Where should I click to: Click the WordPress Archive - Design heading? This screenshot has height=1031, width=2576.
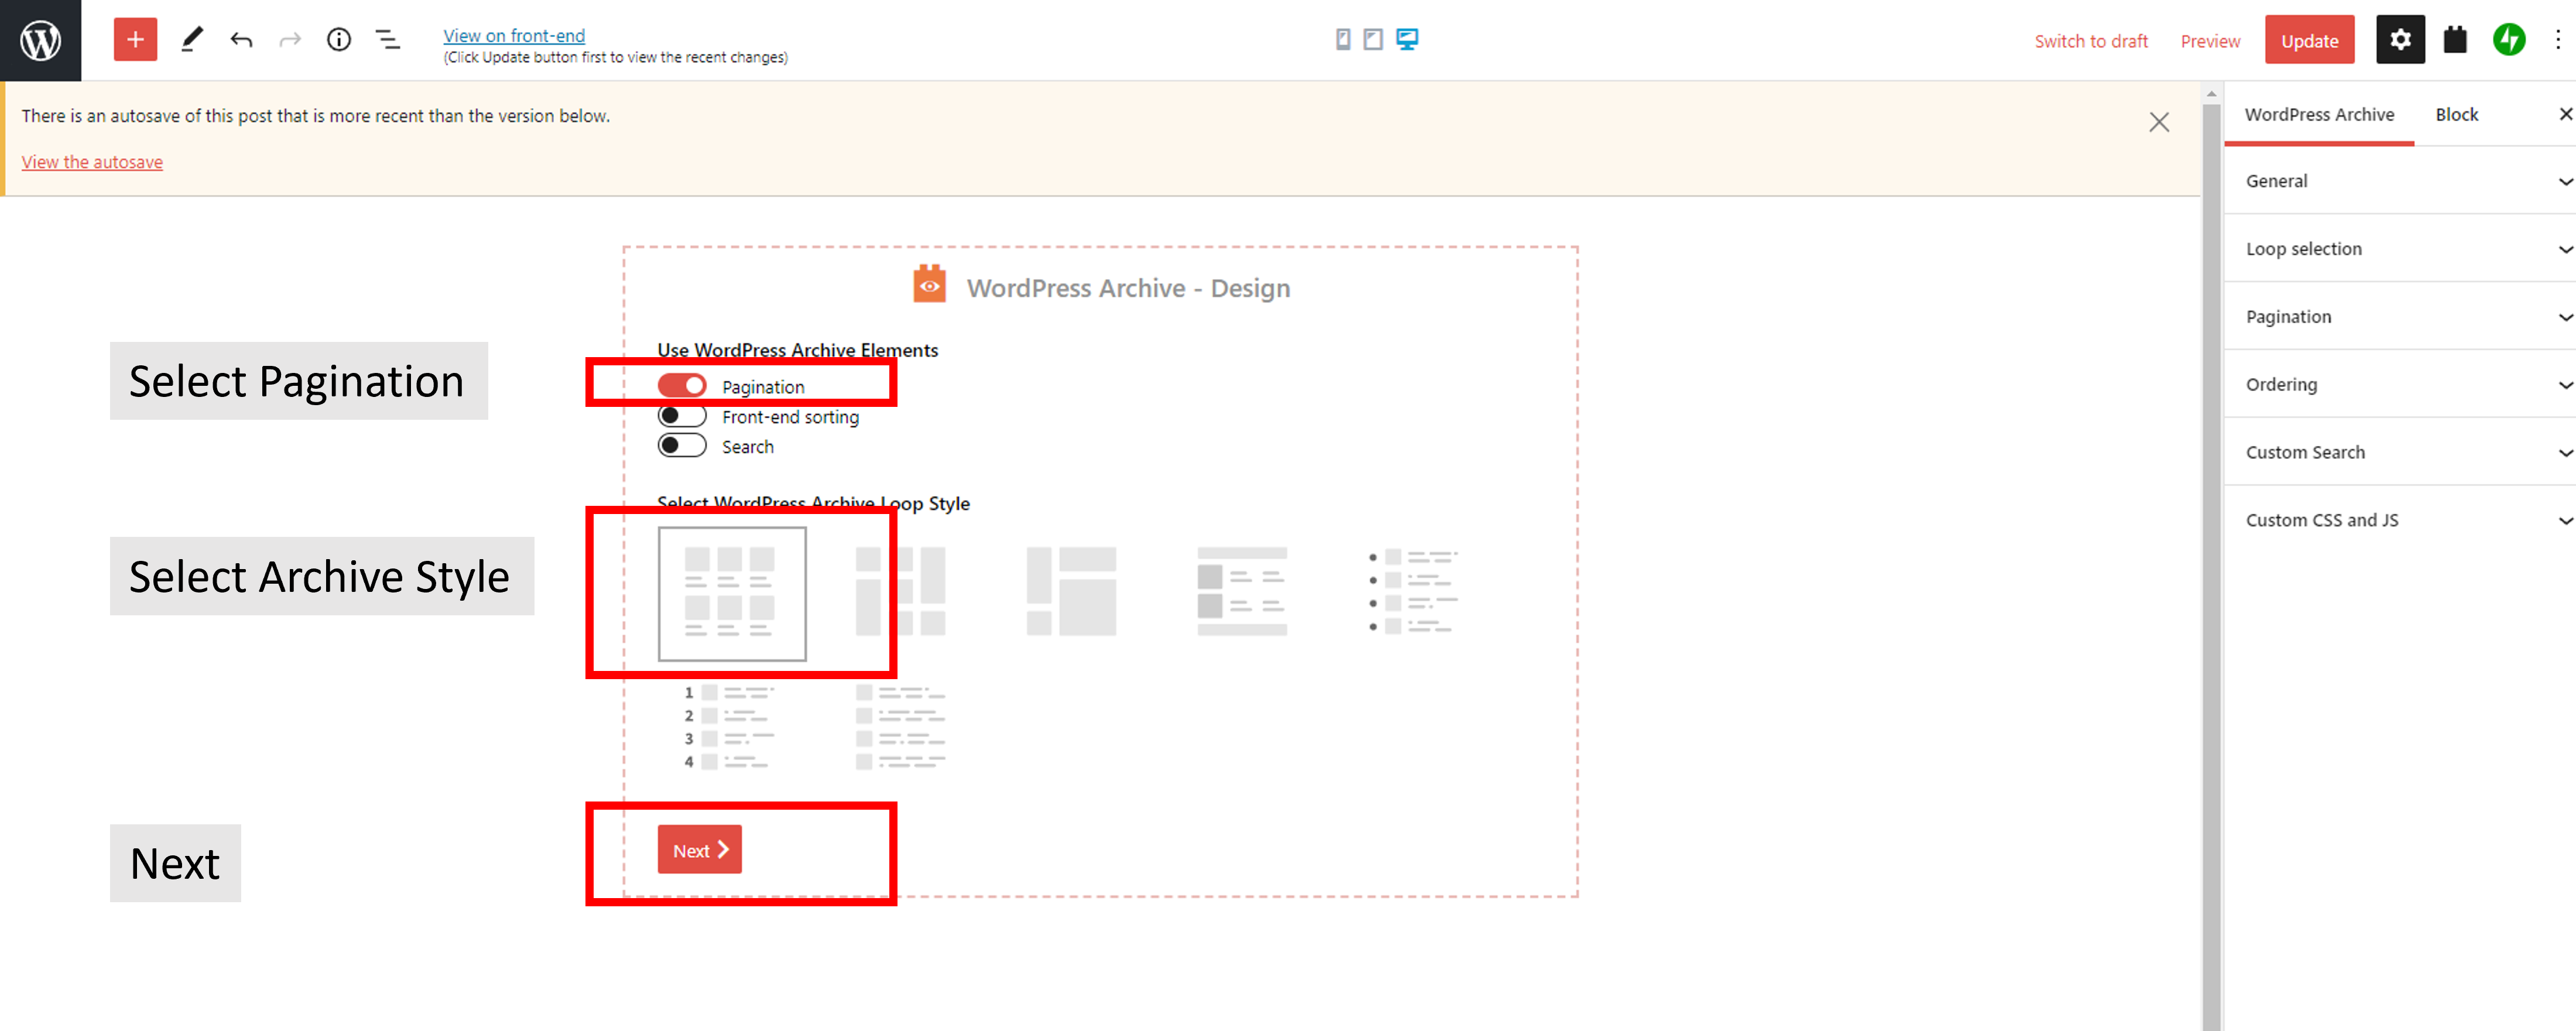pyautogui.click(x=1128, y=288)
